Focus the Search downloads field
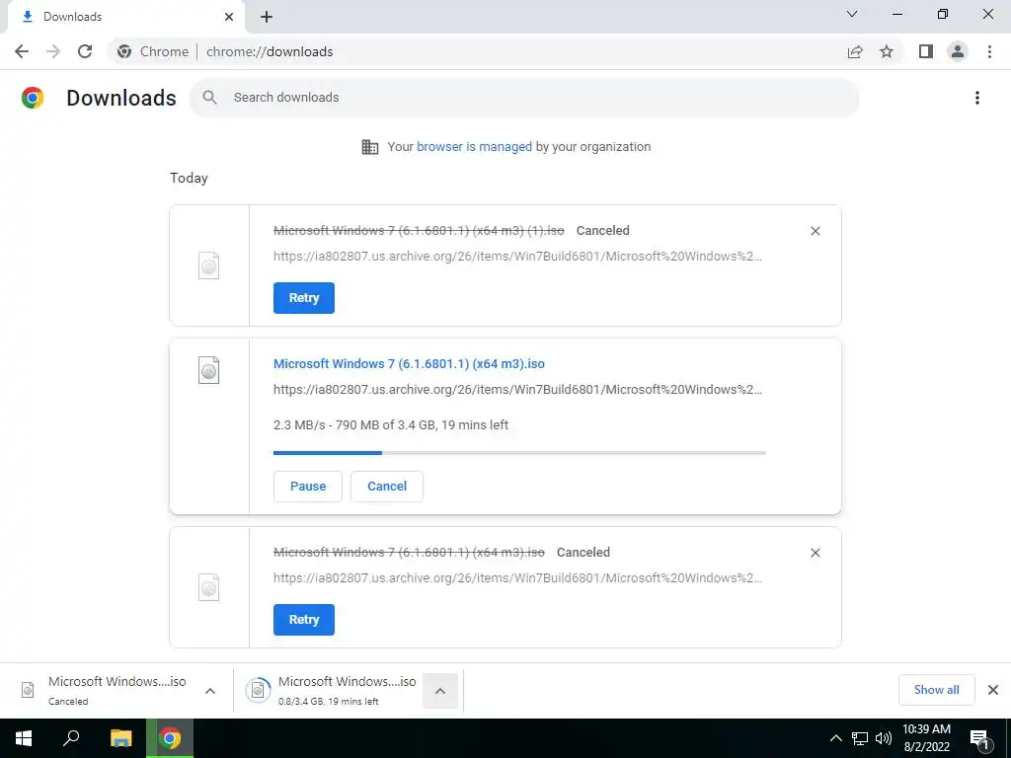This screenshot has height=758, width=1011. click(523, 98)
